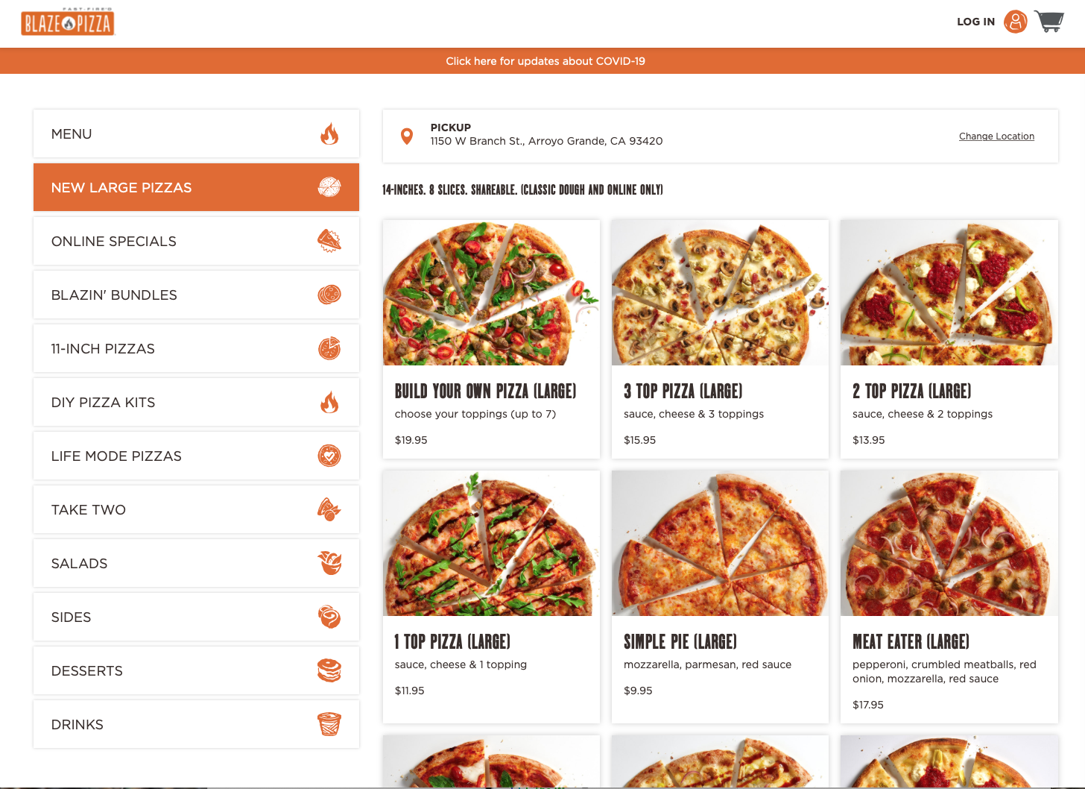This screenshot has height=789, width=1085.
Task: Click the flame icon next to MENU
Action: [329, 133]
